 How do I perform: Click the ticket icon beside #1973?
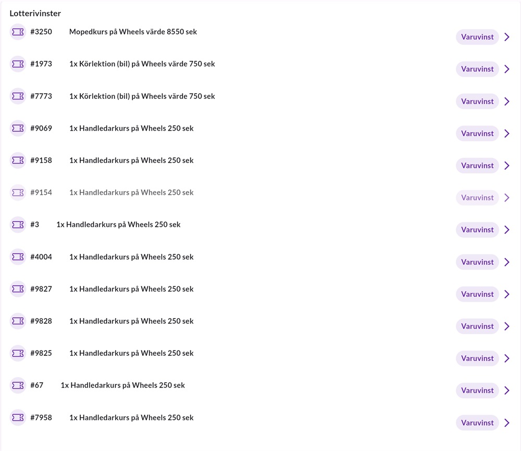(18, 64)
